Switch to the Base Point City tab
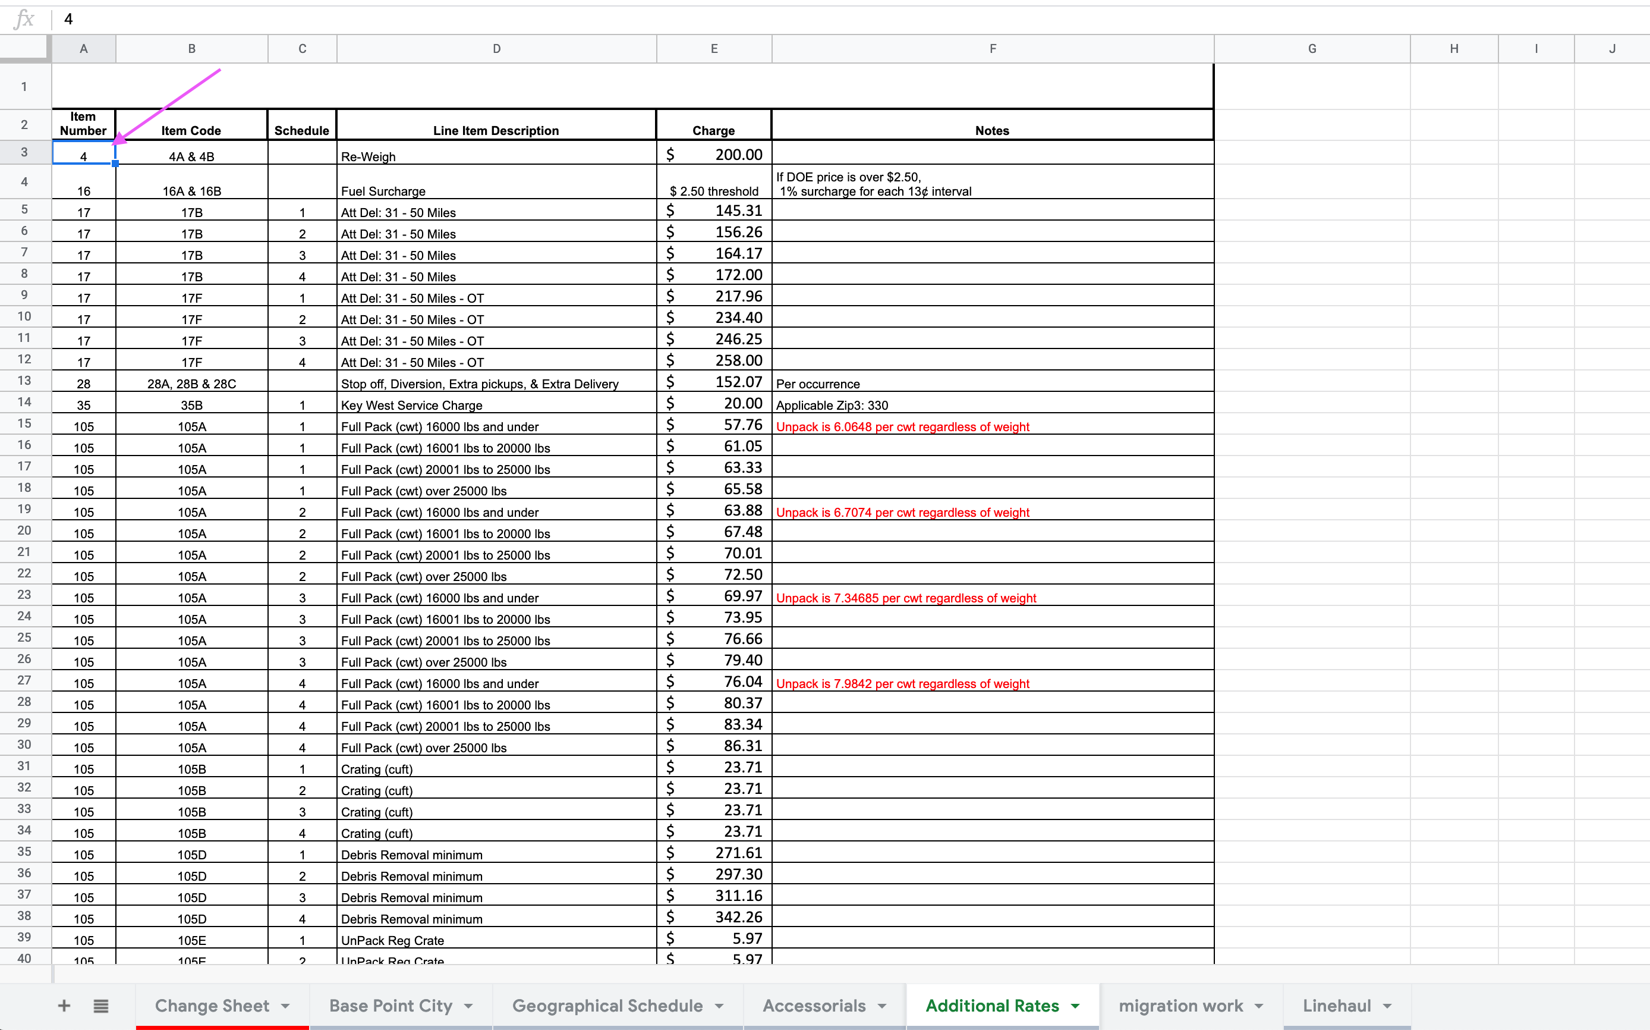The height and width of the screenshot is (1030, 1650). click(390, 1006)
